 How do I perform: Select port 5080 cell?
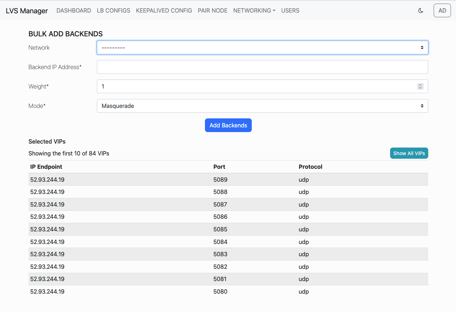[x=220, y=291]
